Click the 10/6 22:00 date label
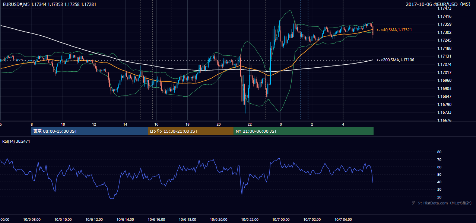This screenshot has width=476, height=223. [250, 220]
